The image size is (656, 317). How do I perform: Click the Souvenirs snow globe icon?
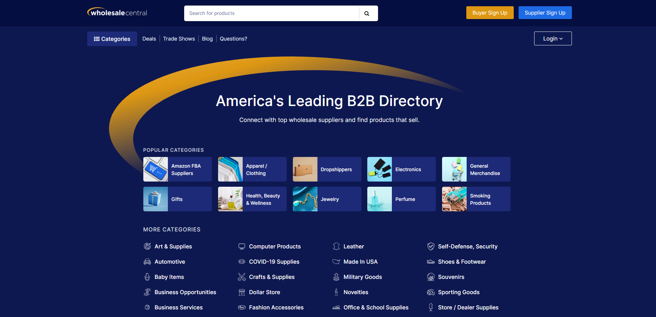[431, 277]
